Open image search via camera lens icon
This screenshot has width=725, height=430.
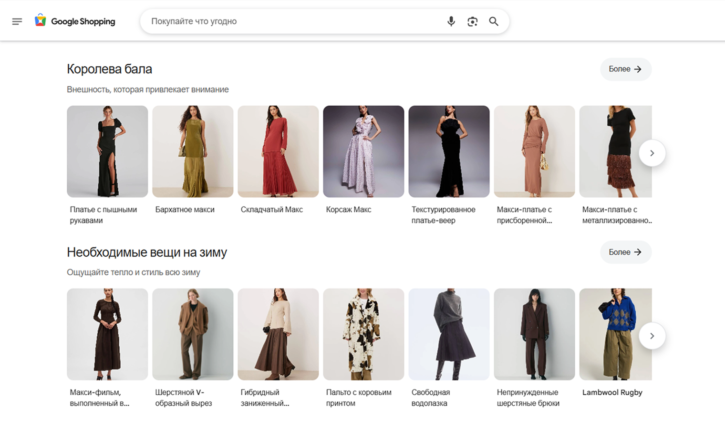click(472, 21)
